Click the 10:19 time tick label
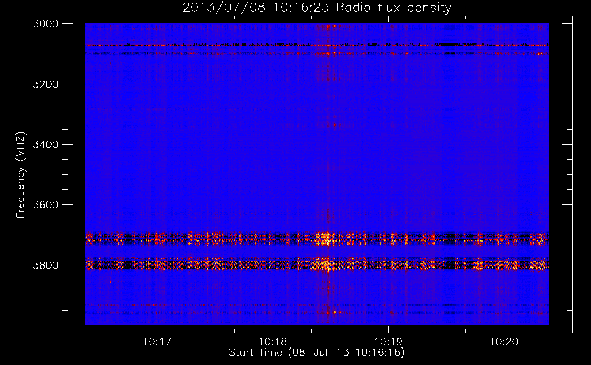This screenshot has height=365, width=591. (x=388, y=342)
